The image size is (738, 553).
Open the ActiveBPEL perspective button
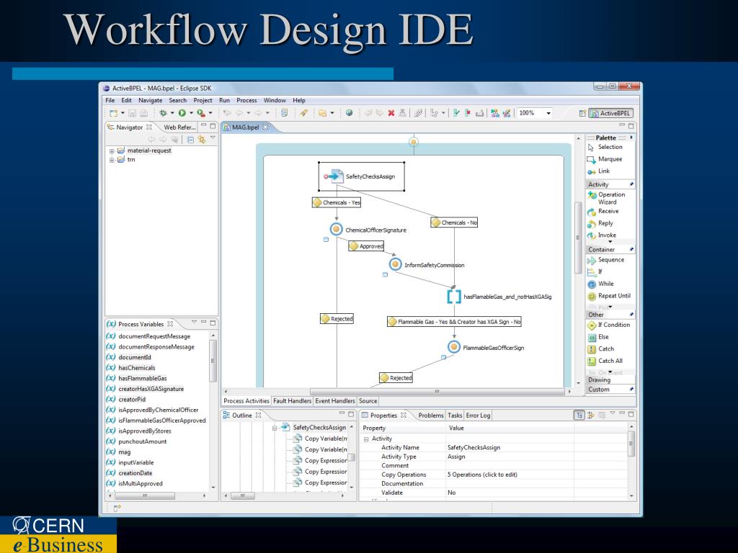(x=611, y=113)
